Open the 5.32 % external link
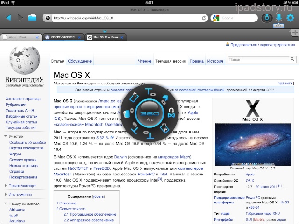 click(x=105, y=138)
